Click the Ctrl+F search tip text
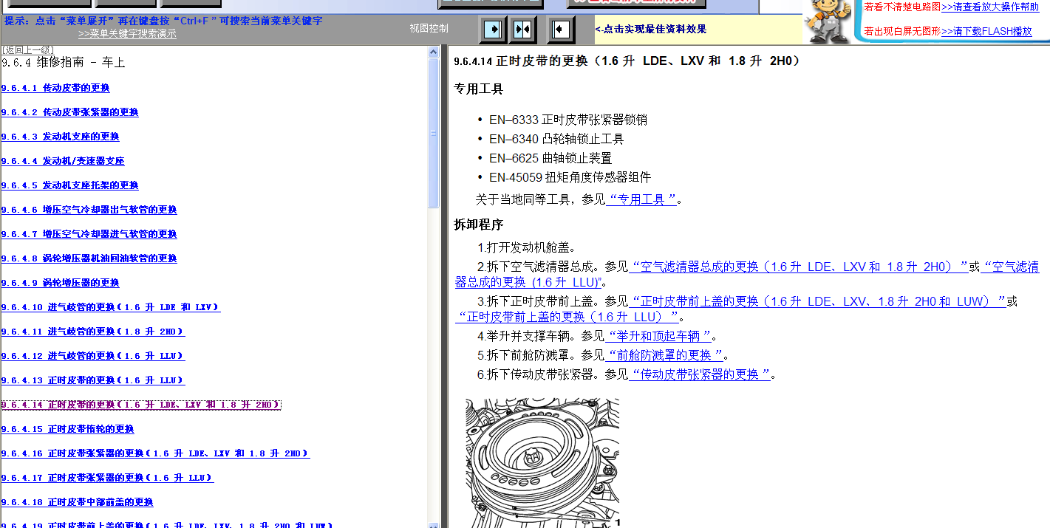This screenshot has width=1050, height=528. point(163,21)
